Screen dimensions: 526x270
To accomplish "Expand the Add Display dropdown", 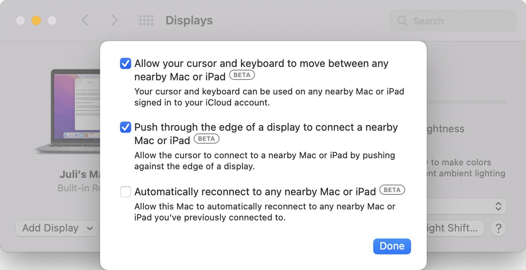I will tap(56, 228).
